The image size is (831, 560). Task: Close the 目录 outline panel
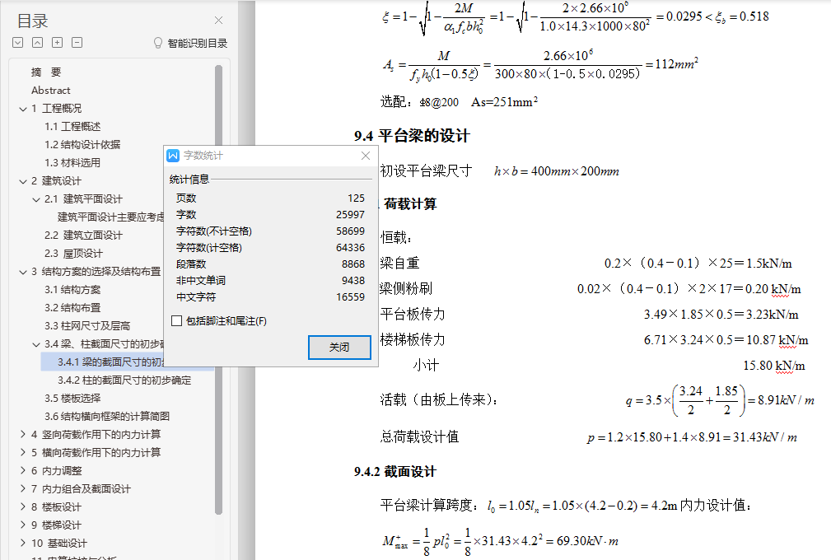coord(218,20)
